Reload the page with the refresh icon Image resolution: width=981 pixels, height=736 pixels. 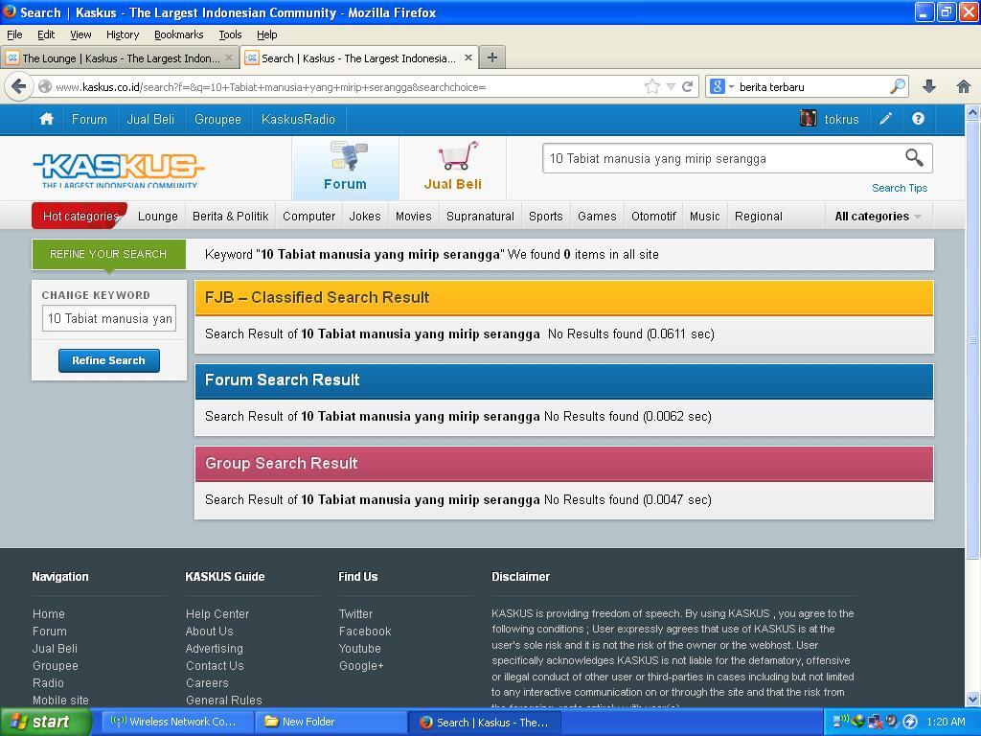coord(687,86)
